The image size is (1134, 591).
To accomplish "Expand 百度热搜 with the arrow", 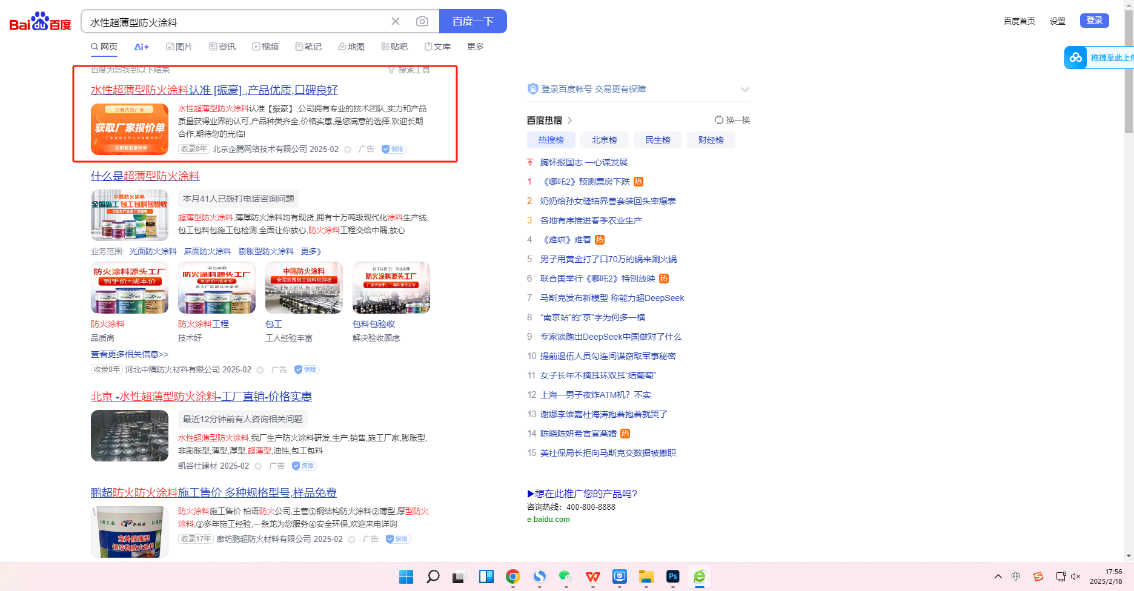I will 570,121.
